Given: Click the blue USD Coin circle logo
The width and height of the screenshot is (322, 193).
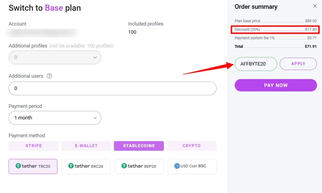Looking at the screenshot, I should coord(177,166).
